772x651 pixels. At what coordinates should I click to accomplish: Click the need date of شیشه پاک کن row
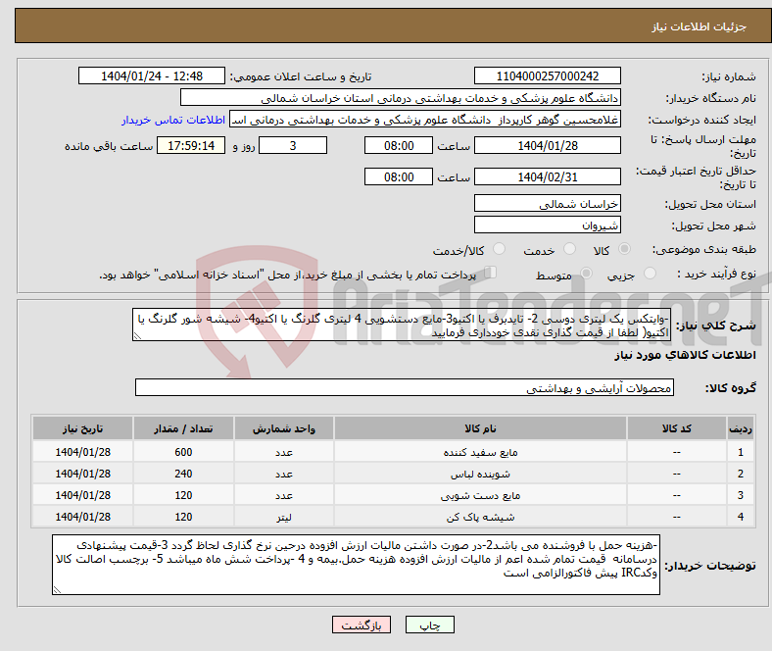(82, 517)
